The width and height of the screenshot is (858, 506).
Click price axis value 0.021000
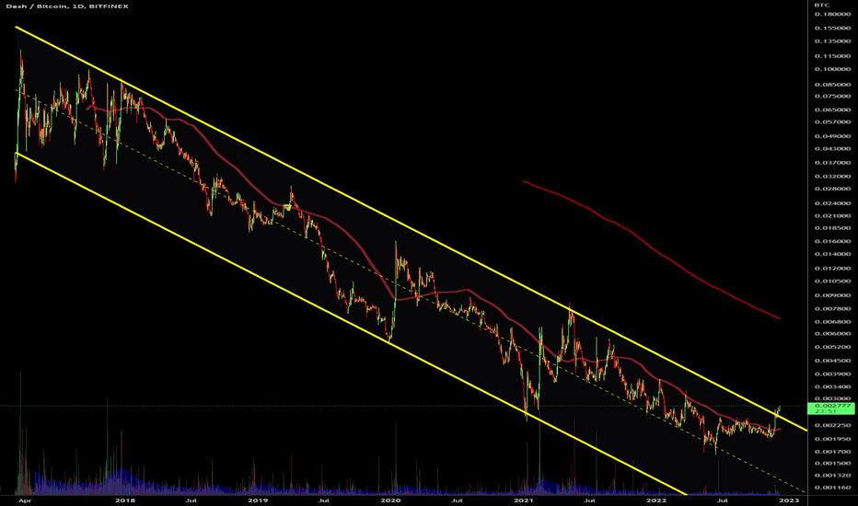[832, 215]
